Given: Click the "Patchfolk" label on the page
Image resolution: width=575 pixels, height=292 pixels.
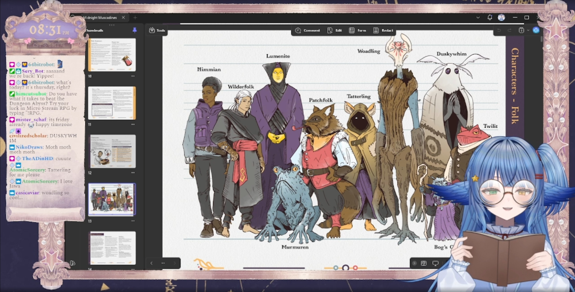Looking at the screenshot, I should [321, 100].
